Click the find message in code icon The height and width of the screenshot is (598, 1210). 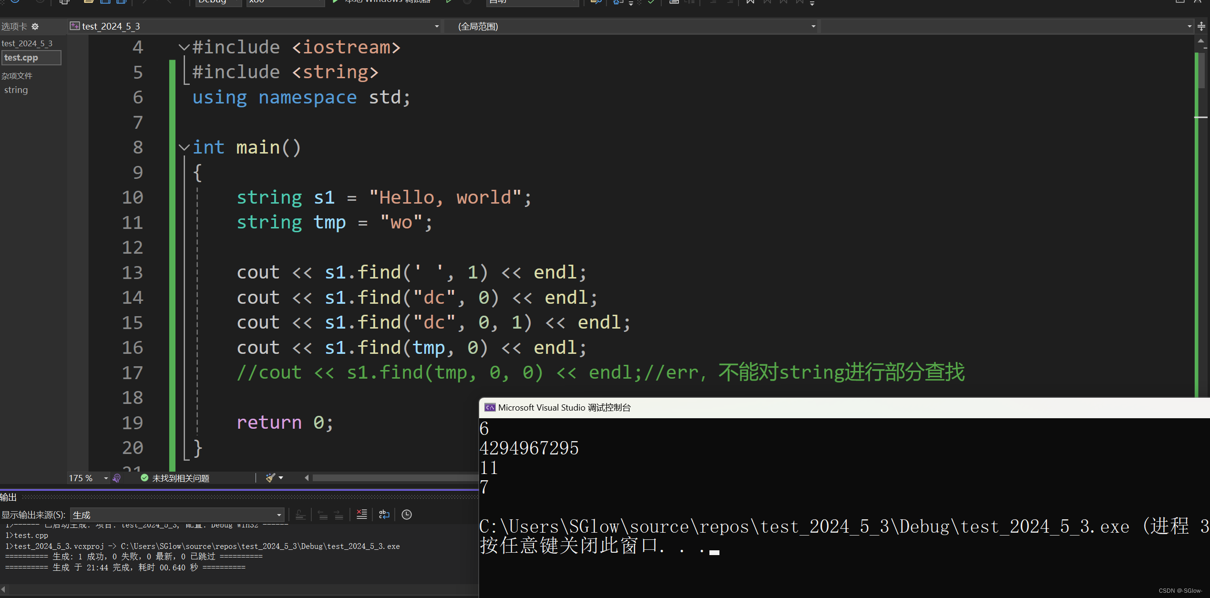300,515
